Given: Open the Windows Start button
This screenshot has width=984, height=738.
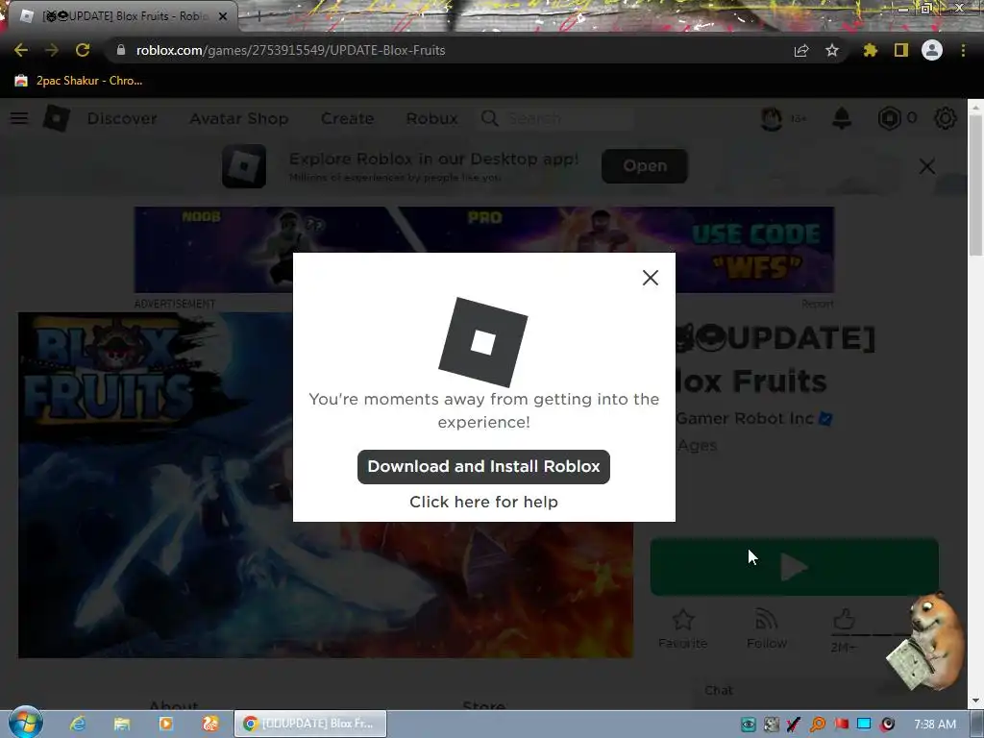Looking at the screenshot, I should [26, 724].
